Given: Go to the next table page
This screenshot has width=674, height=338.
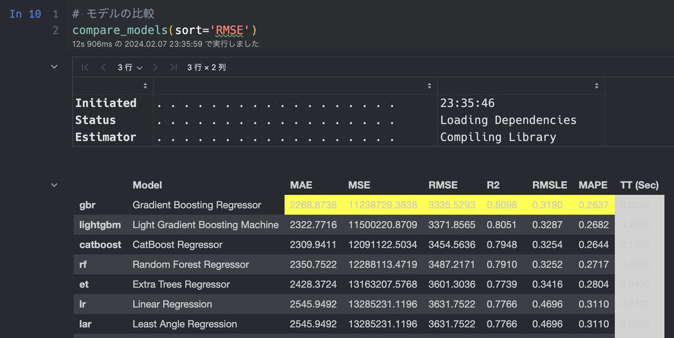Looking at the screenshot, I should (x=155, y=67).
